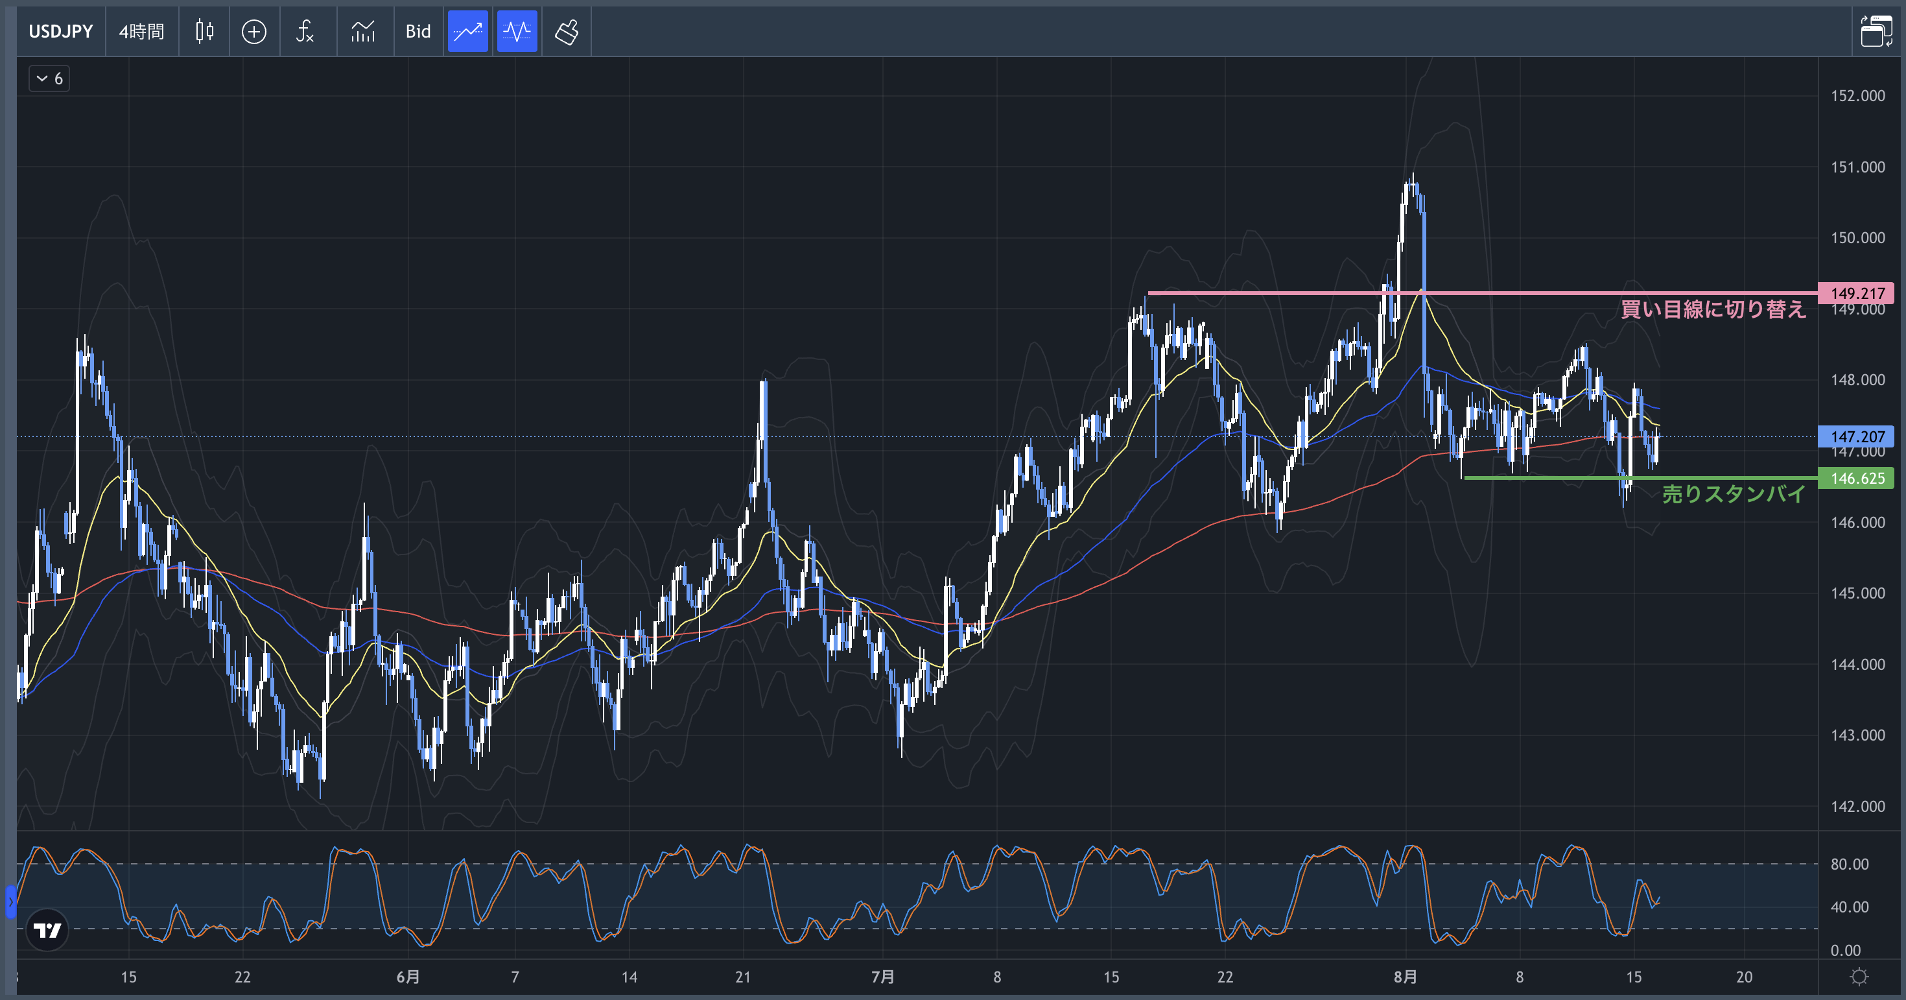Toggle the oscillator wave display button
1906x1000 pixels.
517,31
